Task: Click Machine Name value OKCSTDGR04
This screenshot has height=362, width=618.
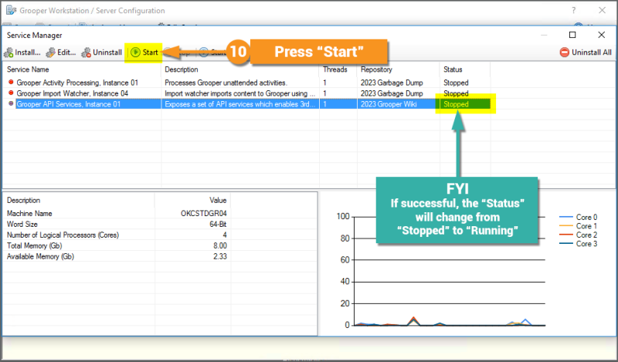Action: coord(204,214)
